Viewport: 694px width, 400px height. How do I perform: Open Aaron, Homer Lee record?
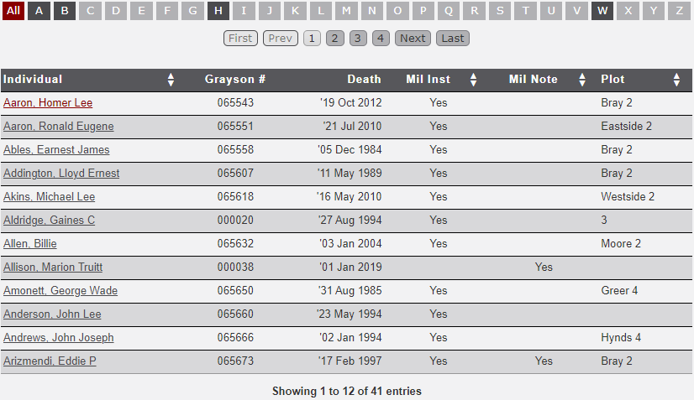pos(47,103)
